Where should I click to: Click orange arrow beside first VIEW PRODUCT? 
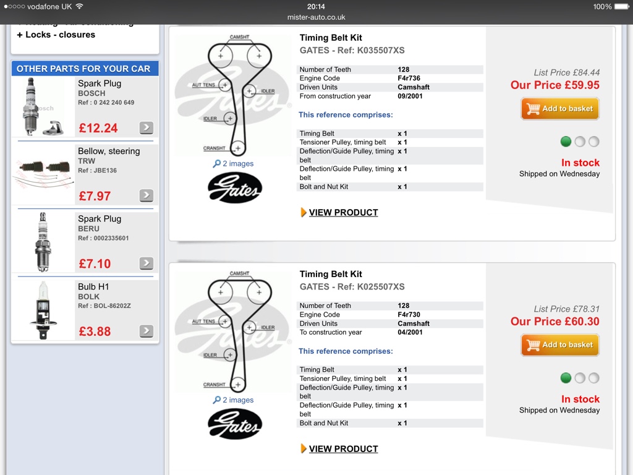[304, 213]
